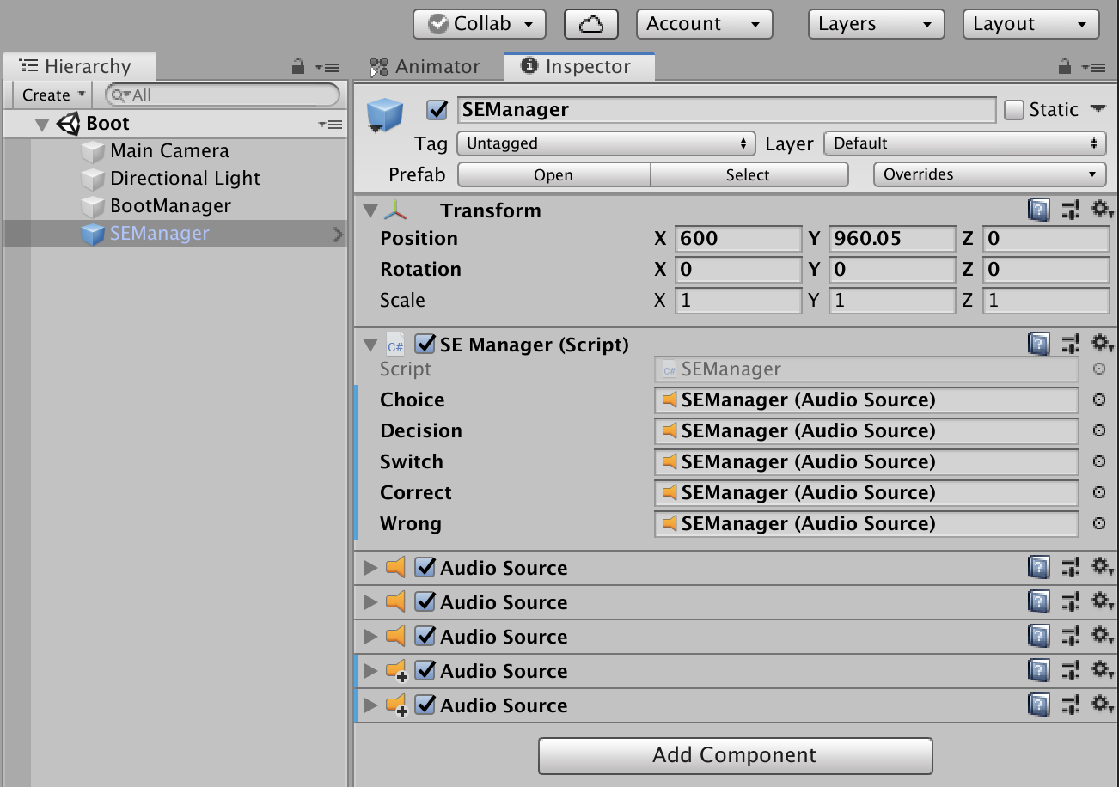Expand the fifth Audio Source foldout

point(371,705)
